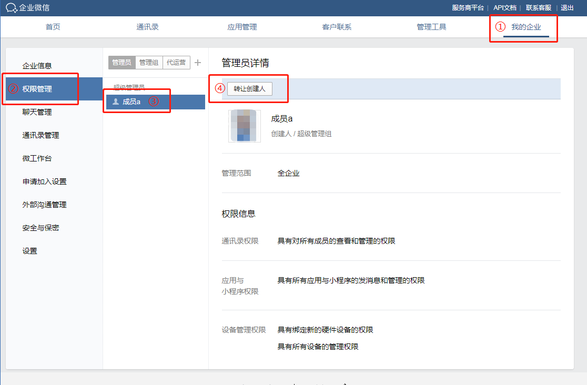
Task: Switch to the 管理组 tab
Action: point(149,62)
